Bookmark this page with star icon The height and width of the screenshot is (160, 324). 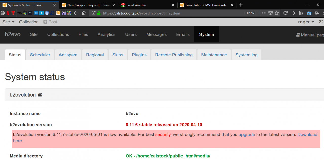(x=277, y=13)
